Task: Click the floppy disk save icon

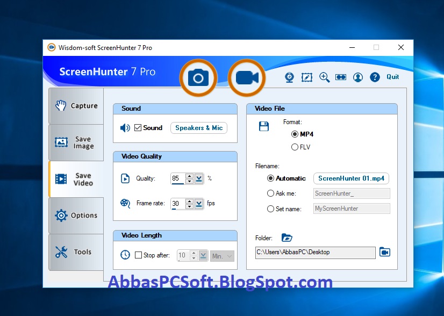Action: click(264, 126)
